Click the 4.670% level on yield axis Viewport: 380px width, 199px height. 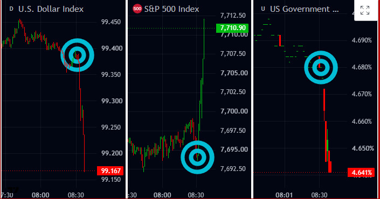point(362,94)
